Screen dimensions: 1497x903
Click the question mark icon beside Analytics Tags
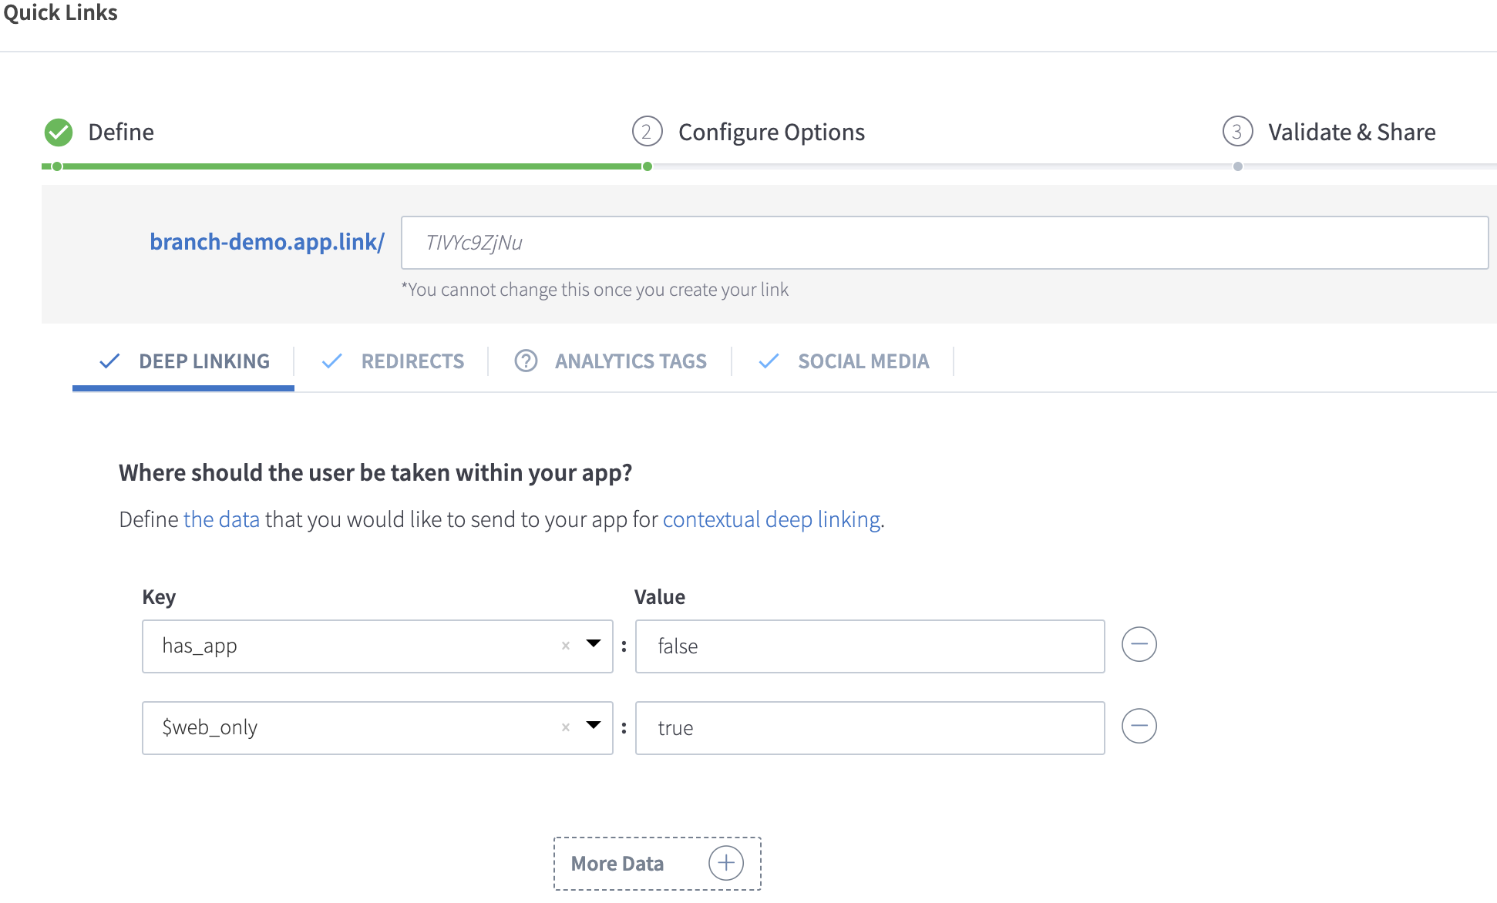tap(526, 361)
